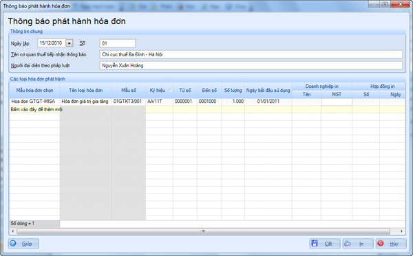The width and height of the screenshot is (413, 256).
Task: Click the Tên loại hóa đơn column header
Action: pyautogui.click(x=86, y=91)
